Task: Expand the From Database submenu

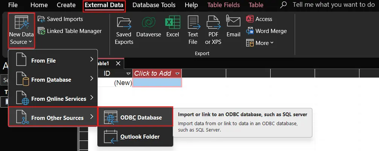Action: 53,79
